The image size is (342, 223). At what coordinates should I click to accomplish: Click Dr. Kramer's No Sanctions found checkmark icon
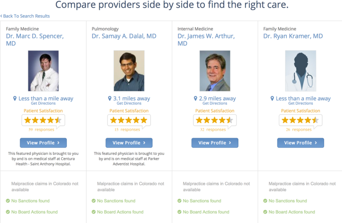(x=265, y=201)
